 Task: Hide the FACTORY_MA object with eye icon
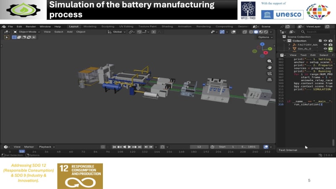point(325,45)
